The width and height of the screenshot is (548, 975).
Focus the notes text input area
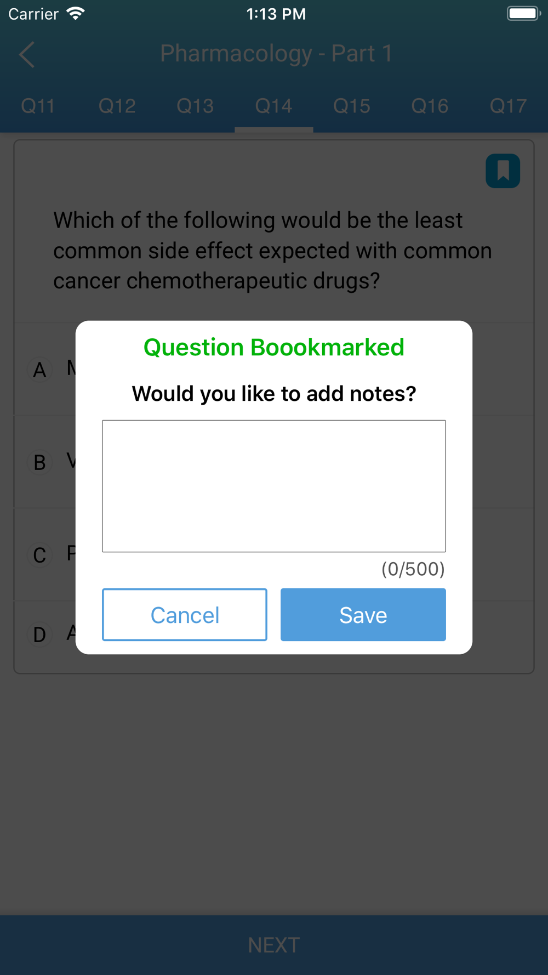click(274, 486)
